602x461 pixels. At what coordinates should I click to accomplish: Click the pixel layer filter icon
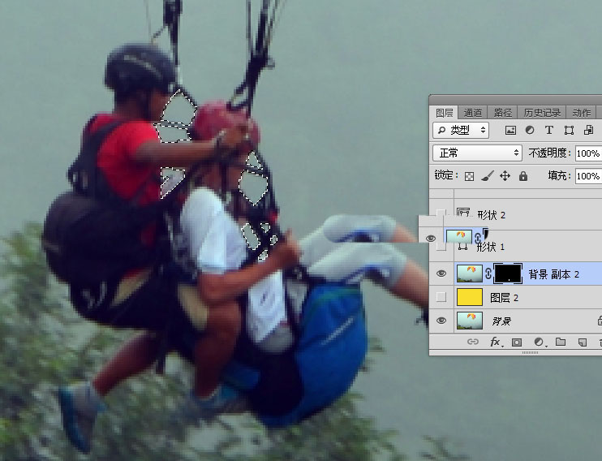tap(510, 130)
